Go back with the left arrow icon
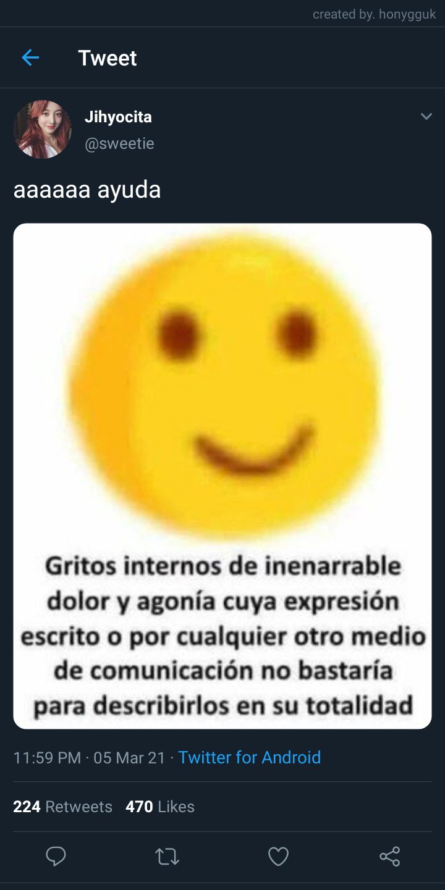The image size is (445, 890). [x=30, y=58]
